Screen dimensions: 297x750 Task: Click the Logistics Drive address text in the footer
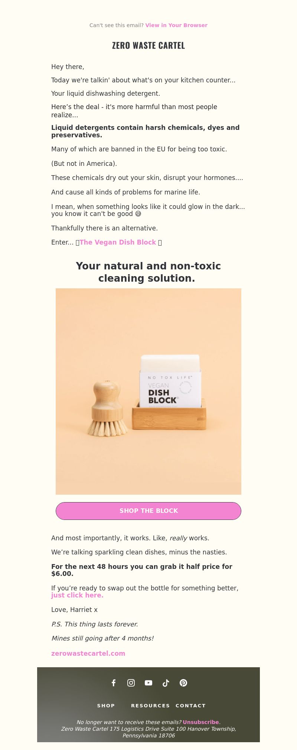click(148, 732)
